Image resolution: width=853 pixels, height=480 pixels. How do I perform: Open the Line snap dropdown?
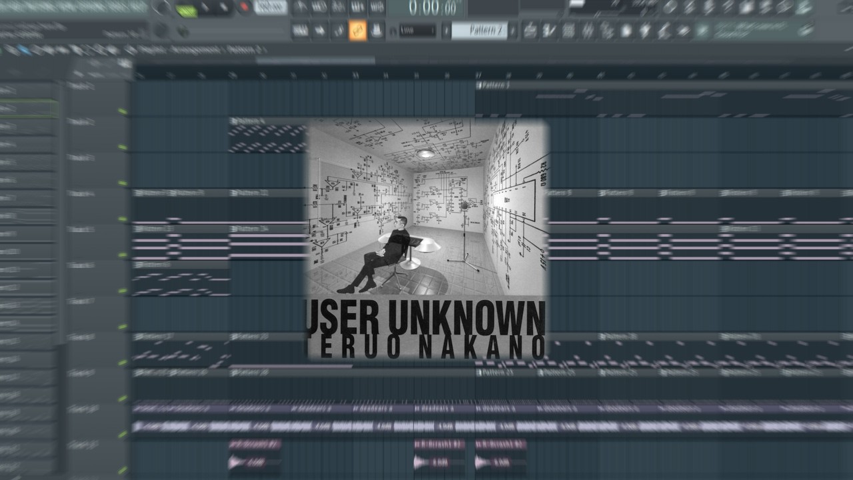pos(418,31)
